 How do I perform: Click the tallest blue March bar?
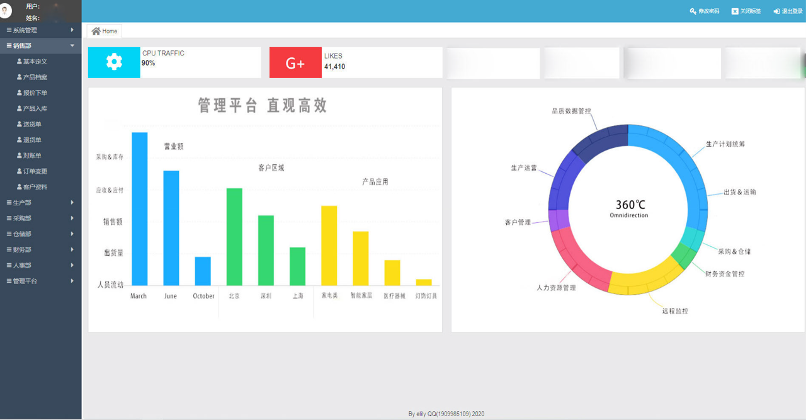click(139, 208)
